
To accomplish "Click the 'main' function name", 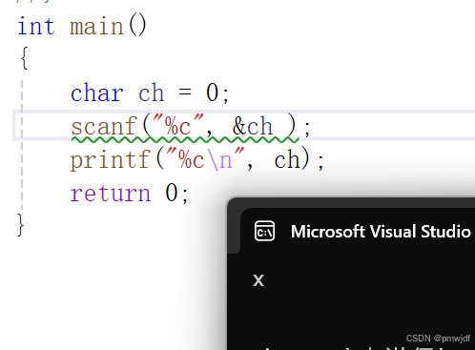I will pyautogui.click(x=96, y=27).
